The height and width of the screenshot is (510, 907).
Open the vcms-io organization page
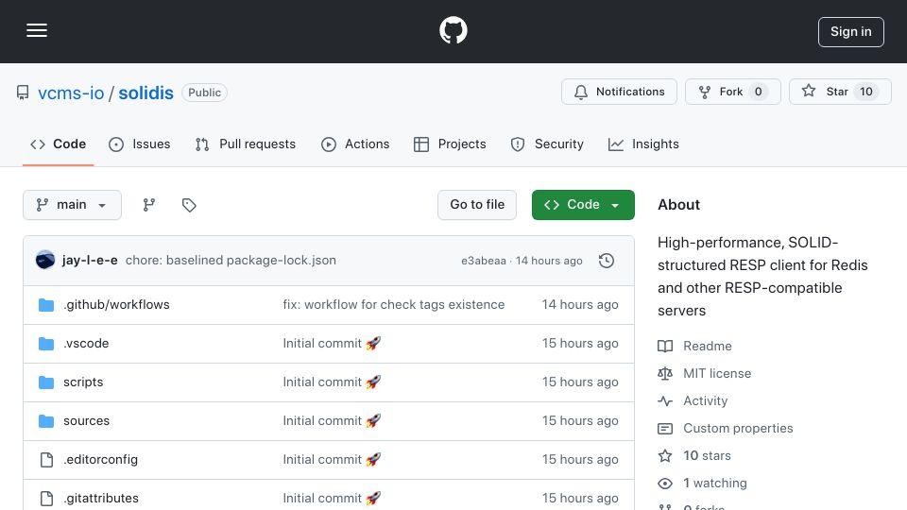click(71, 93)
